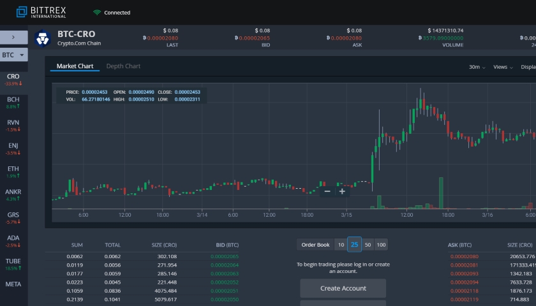Select RVN in the market list
Screen dimensions: 536x306
[13, 126]
